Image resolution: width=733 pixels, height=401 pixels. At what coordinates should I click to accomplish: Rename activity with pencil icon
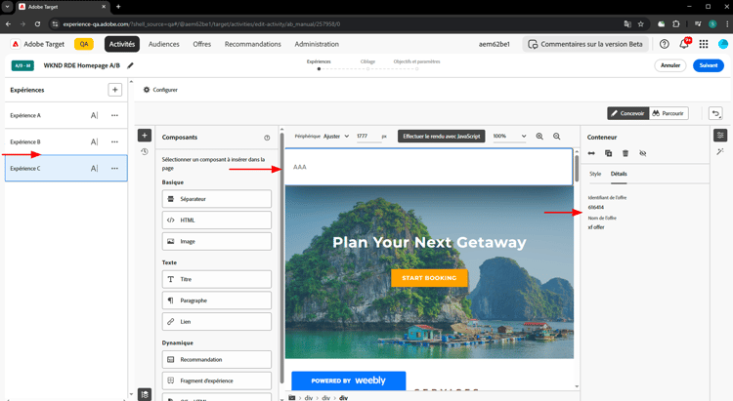130,65
